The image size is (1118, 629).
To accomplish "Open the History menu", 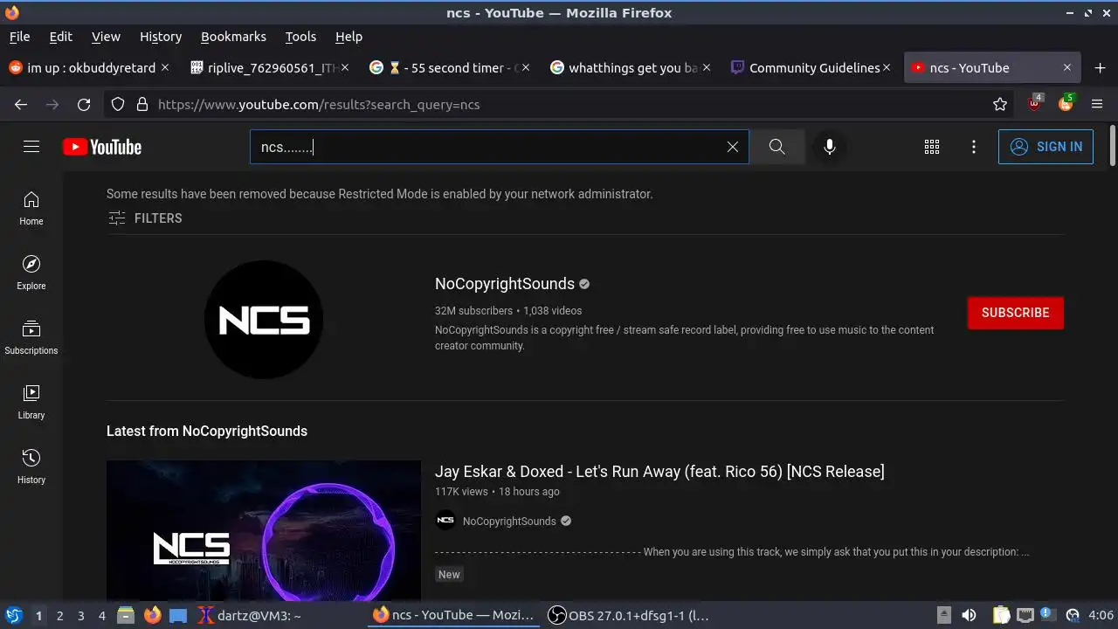I will point(161,37).
